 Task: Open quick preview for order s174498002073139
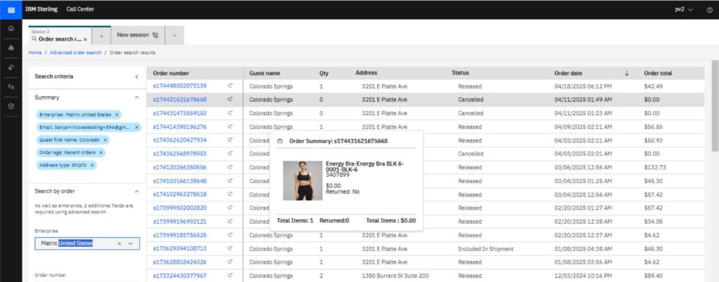(x=230, y=86)
